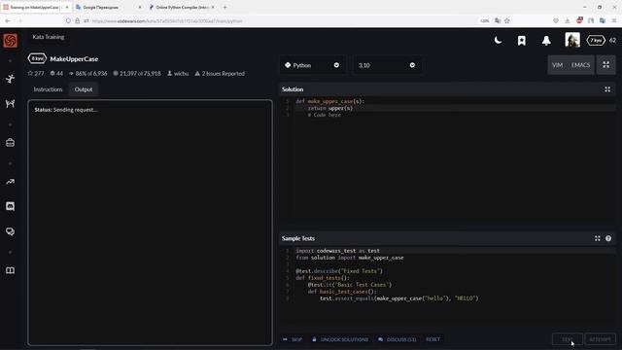Submit solution with Attempt button
Screen dimensions: 622x350
click(600, 339)
